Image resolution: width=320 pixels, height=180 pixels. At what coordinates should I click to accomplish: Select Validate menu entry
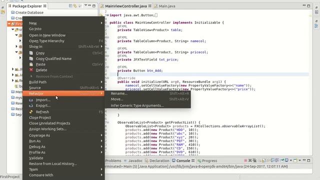[x=63, y=158]
